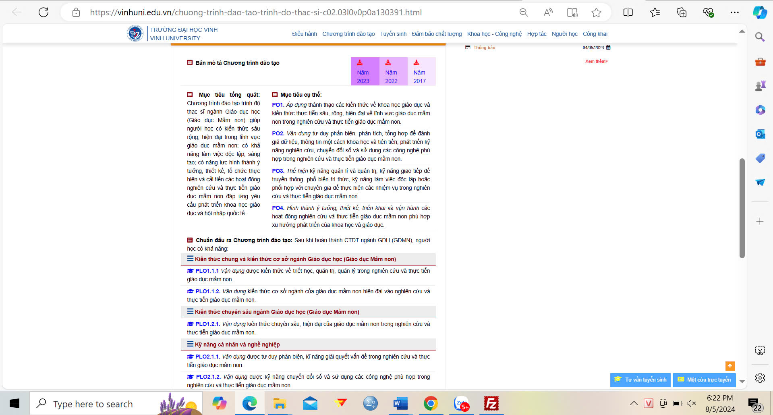Download the Năm 2022 program description
The width and height of the screenshot is (773, 415).
[393, 71]
